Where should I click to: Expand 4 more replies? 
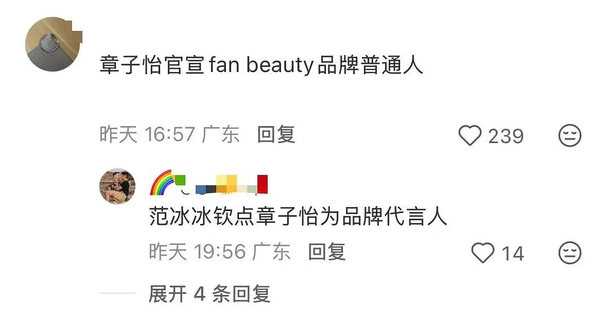[210, 293]
